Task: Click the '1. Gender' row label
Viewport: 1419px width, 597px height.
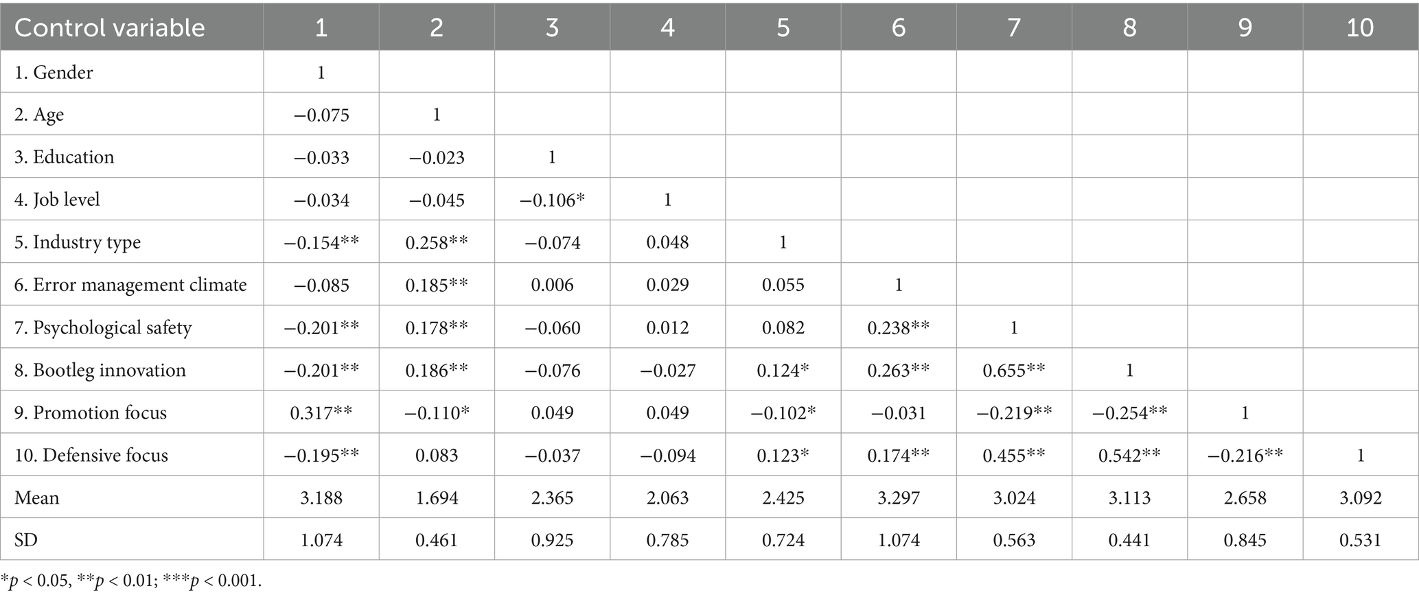Action: (x=54, y=72)
